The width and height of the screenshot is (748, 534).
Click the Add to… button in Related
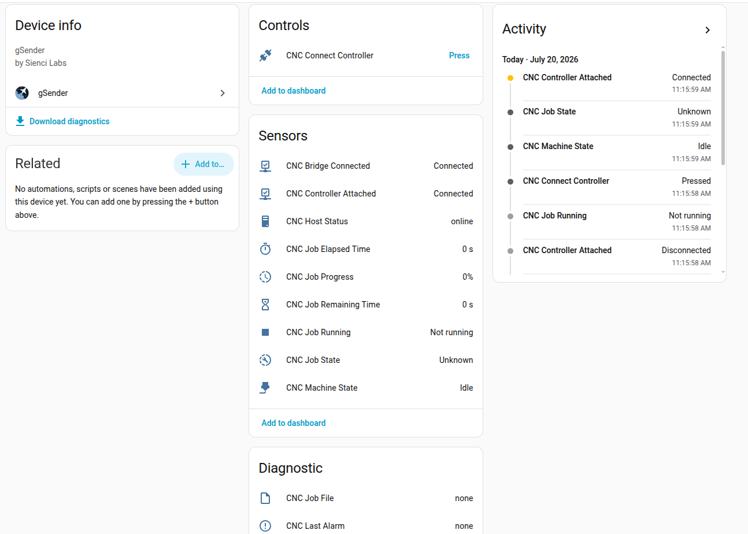pos(203,164)
